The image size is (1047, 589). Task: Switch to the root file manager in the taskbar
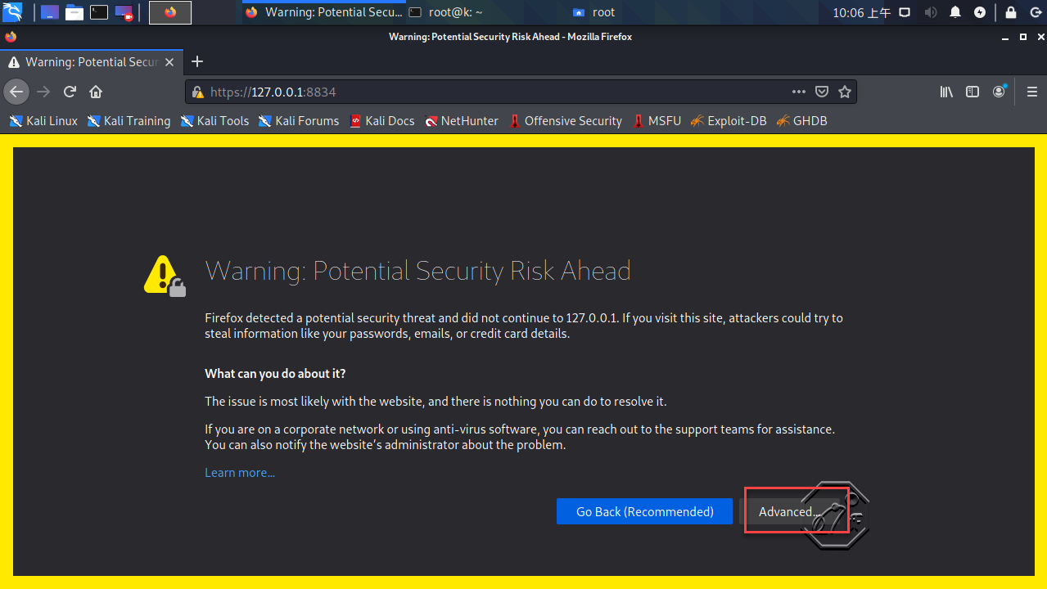595,12
